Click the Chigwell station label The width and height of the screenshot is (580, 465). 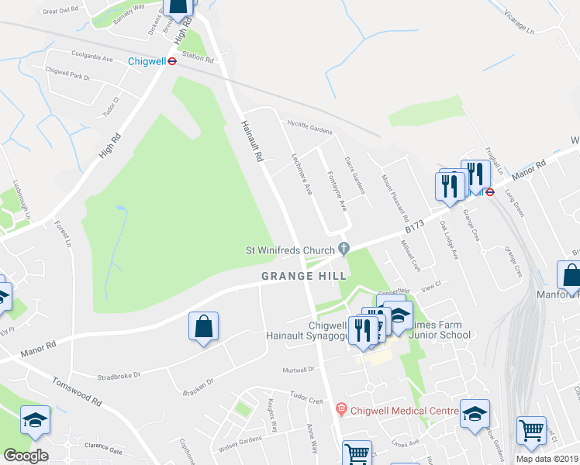pyautogui.click(x=147, y=61)
